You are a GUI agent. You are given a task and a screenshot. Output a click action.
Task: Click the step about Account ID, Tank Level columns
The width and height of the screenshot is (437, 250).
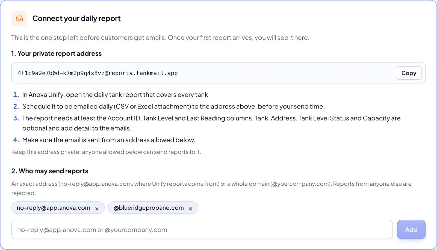click(211, 123)
